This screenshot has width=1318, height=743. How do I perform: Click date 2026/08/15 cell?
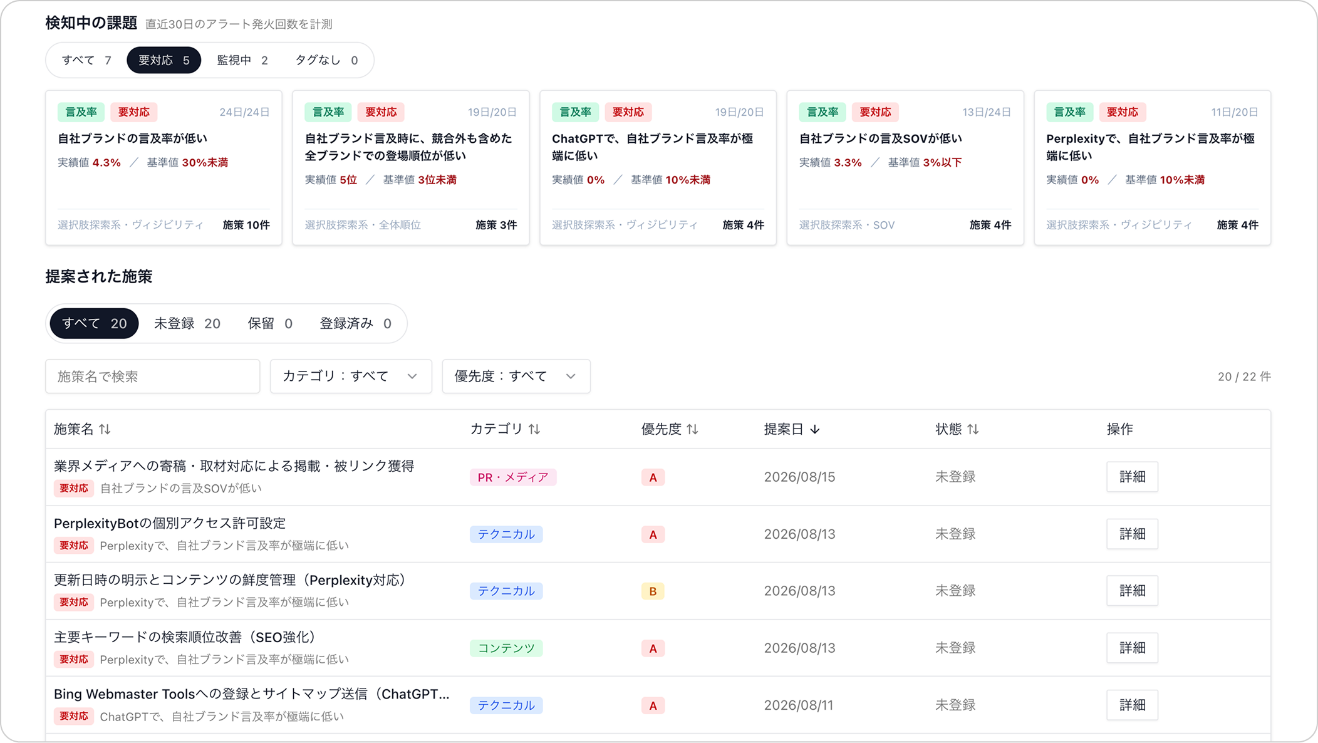[799, 477]
